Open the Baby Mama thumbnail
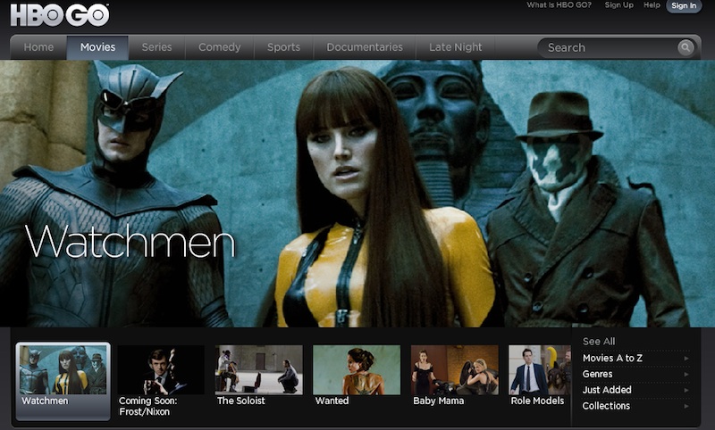715x430 pixels. point(454,370)
